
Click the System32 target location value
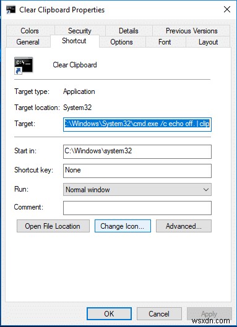click(77, 108)
